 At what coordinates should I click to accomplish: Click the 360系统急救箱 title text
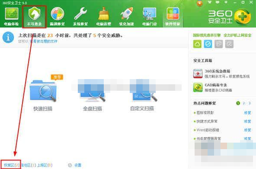[x=218, y=71]
